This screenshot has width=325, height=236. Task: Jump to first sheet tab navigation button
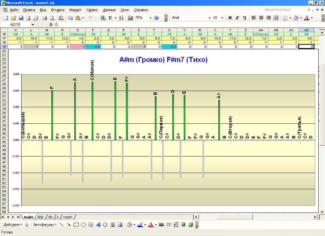pyautogui.click(x=3, y=217)
